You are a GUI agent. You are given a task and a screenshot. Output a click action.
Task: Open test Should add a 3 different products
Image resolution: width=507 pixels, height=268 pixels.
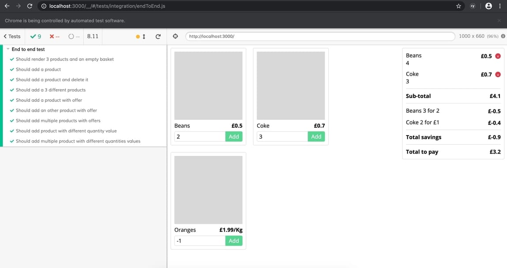50,90
